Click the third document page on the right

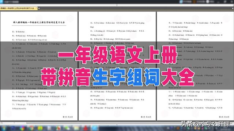click(x=195, y=66)
